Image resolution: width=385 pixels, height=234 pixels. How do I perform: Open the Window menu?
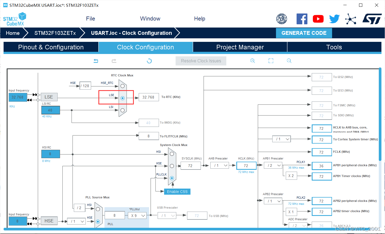pos(150,19)
